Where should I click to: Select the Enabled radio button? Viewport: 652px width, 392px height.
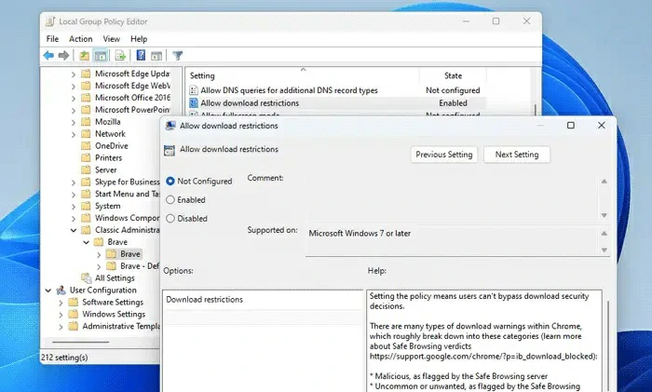[170, 199]
